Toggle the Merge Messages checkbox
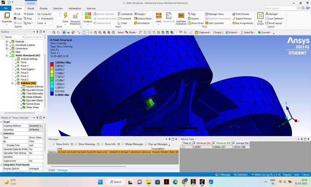Screen dimensions: 311x187 click(123, 144)
